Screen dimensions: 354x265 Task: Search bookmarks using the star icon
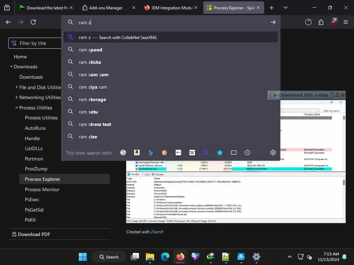220,153
